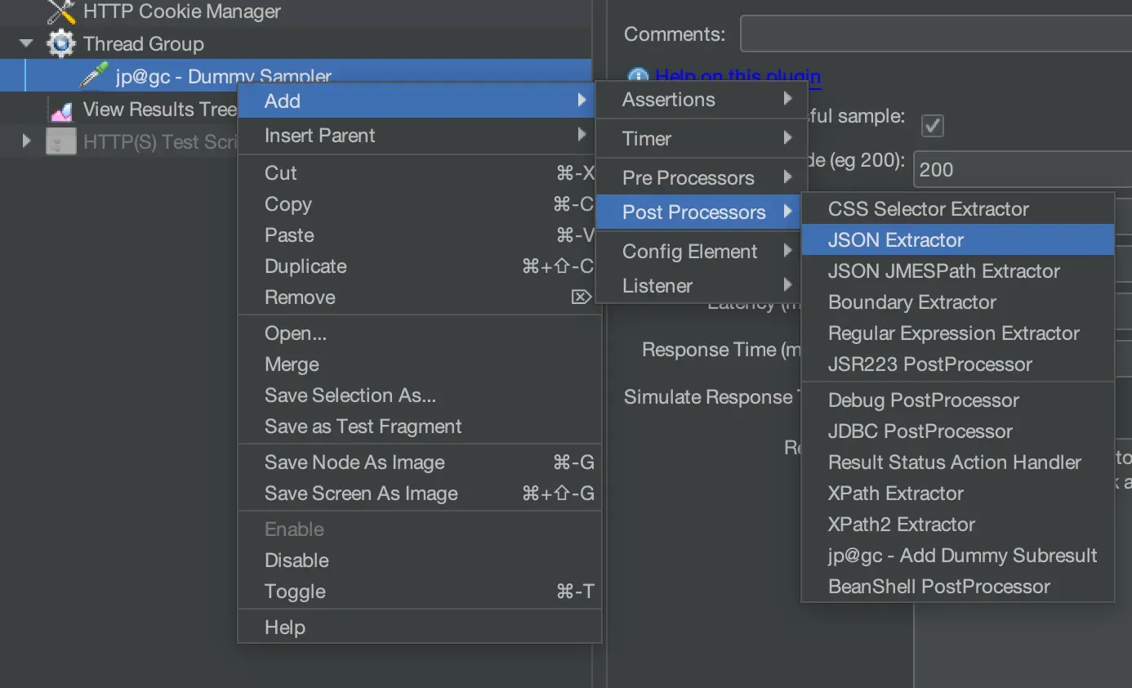The width and height of the screenshot is (1132, 688).
Task: Select Duplicate in the context menu
Action: click(305, 266)
